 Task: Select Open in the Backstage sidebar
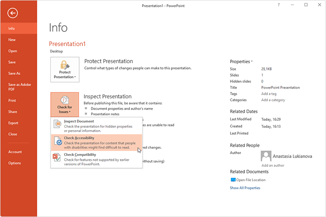click(x=19, y=51)
